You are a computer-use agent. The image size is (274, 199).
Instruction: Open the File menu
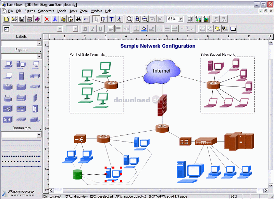tap(11, 11)
